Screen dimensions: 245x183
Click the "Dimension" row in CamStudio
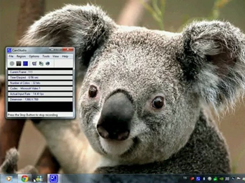pos(40,99)
